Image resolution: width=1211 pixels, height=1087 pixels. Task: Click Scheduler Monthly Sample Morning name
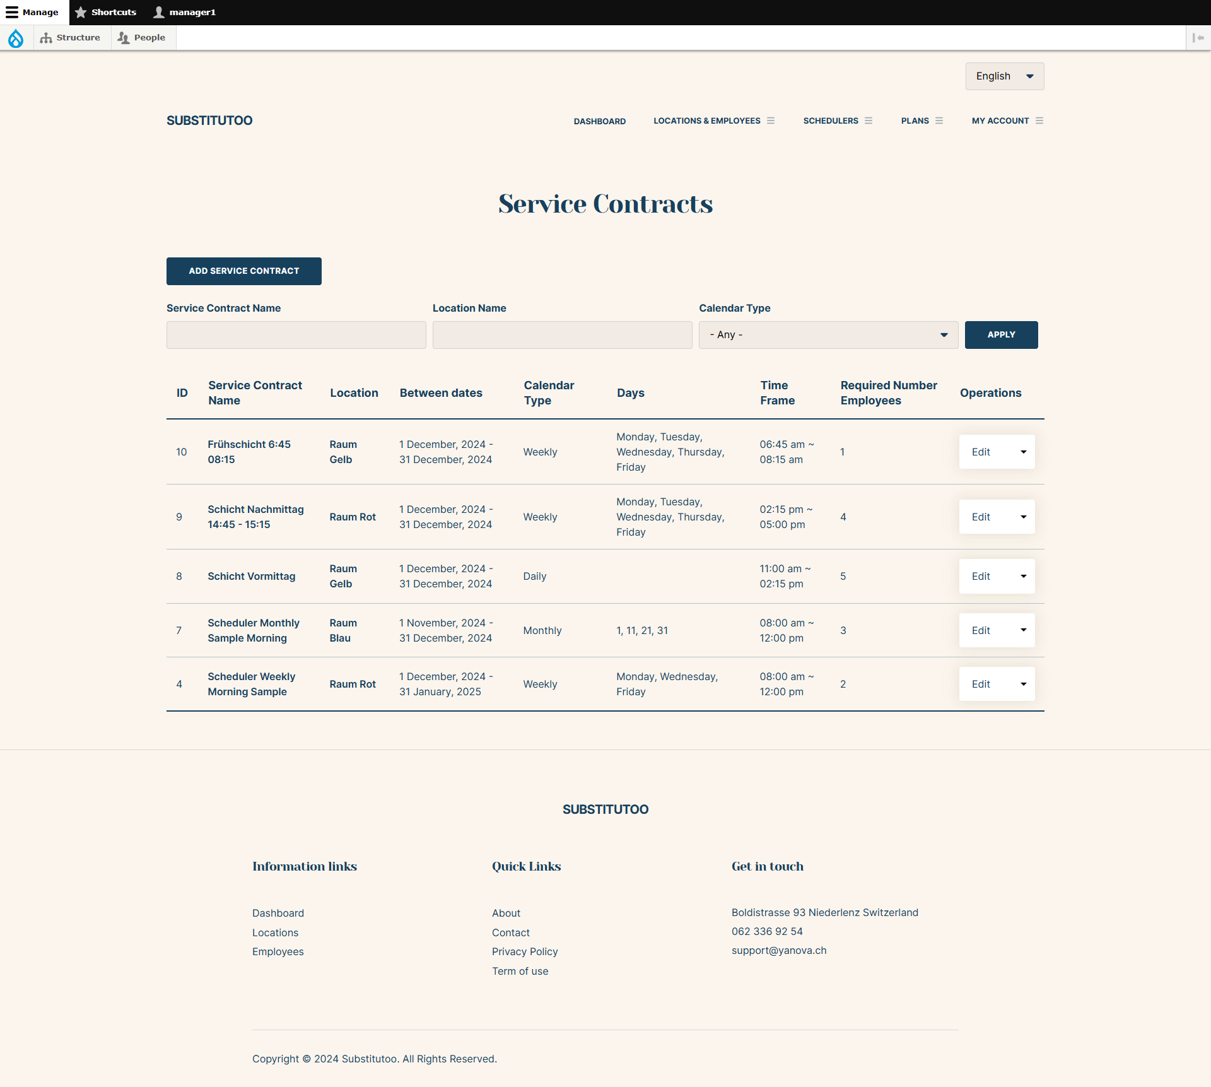click(x=254, y=630)
